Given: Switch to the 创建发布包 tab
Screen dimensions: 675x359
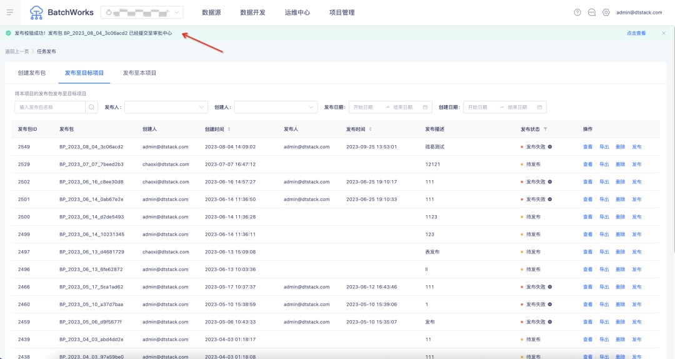Looking at the screenshot, I should point(32,73).
